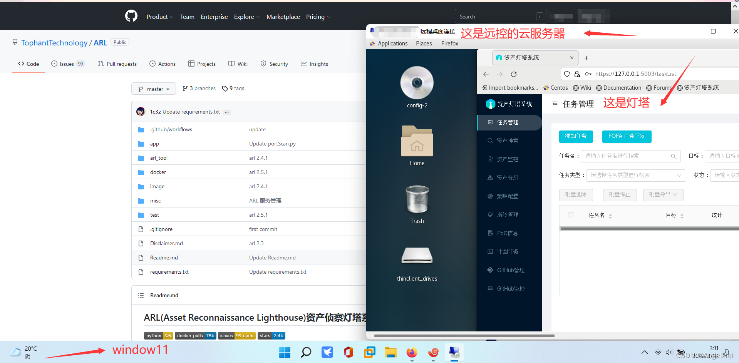Click the task table horizontal scrollbar

click(649, 229)
